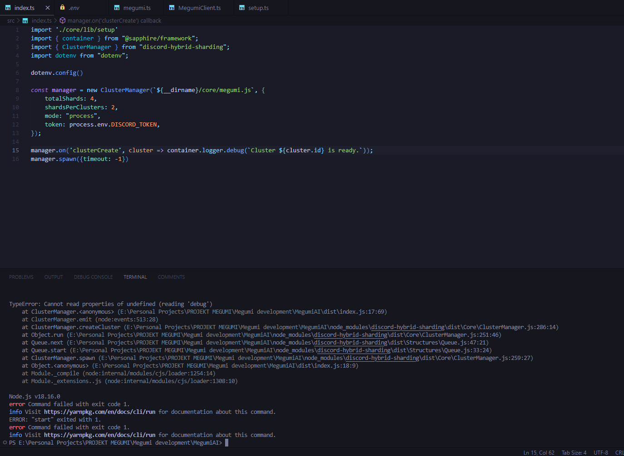Image resolution: width=624 pixels, height=456 pixels.
Task: Click the TS file icon on the megumi.ts tab
Action: [118, 7]
